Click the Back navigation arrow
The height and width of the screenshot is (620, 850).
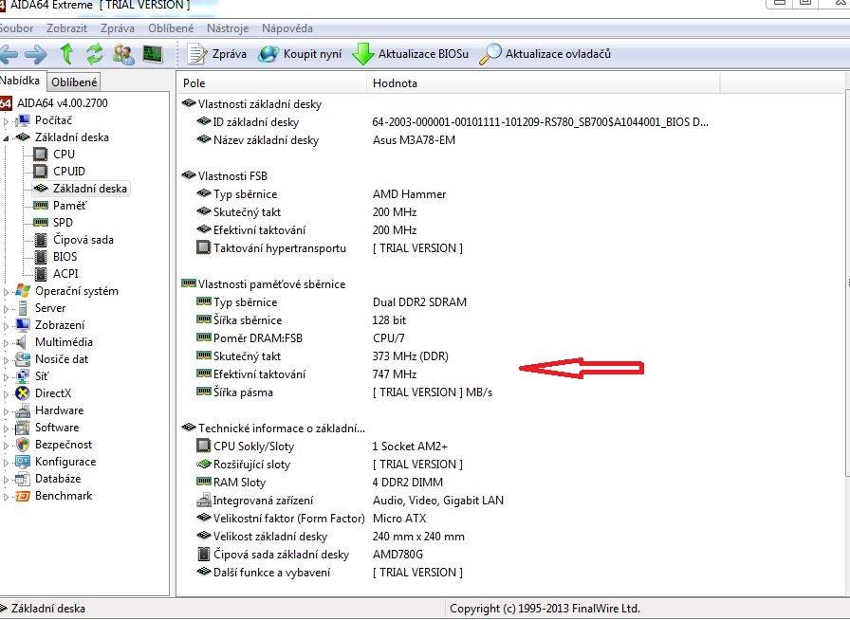tap(9, 54)
